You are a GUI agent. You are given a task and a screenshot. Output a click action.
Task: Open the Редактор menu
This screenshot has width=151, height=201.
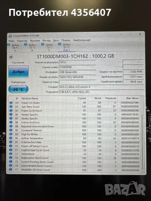pyautogui.click(x=22, y=41)
